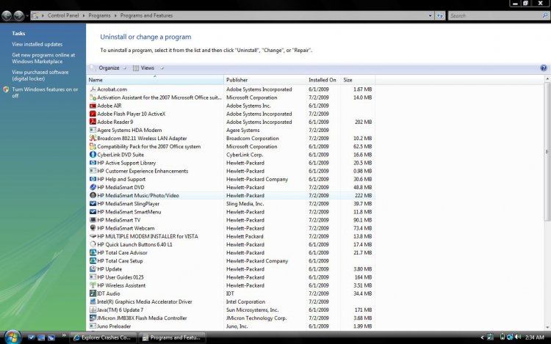
Task: Select the Agere Systems HDA Modem row
Action: click(x=231, y=130)
